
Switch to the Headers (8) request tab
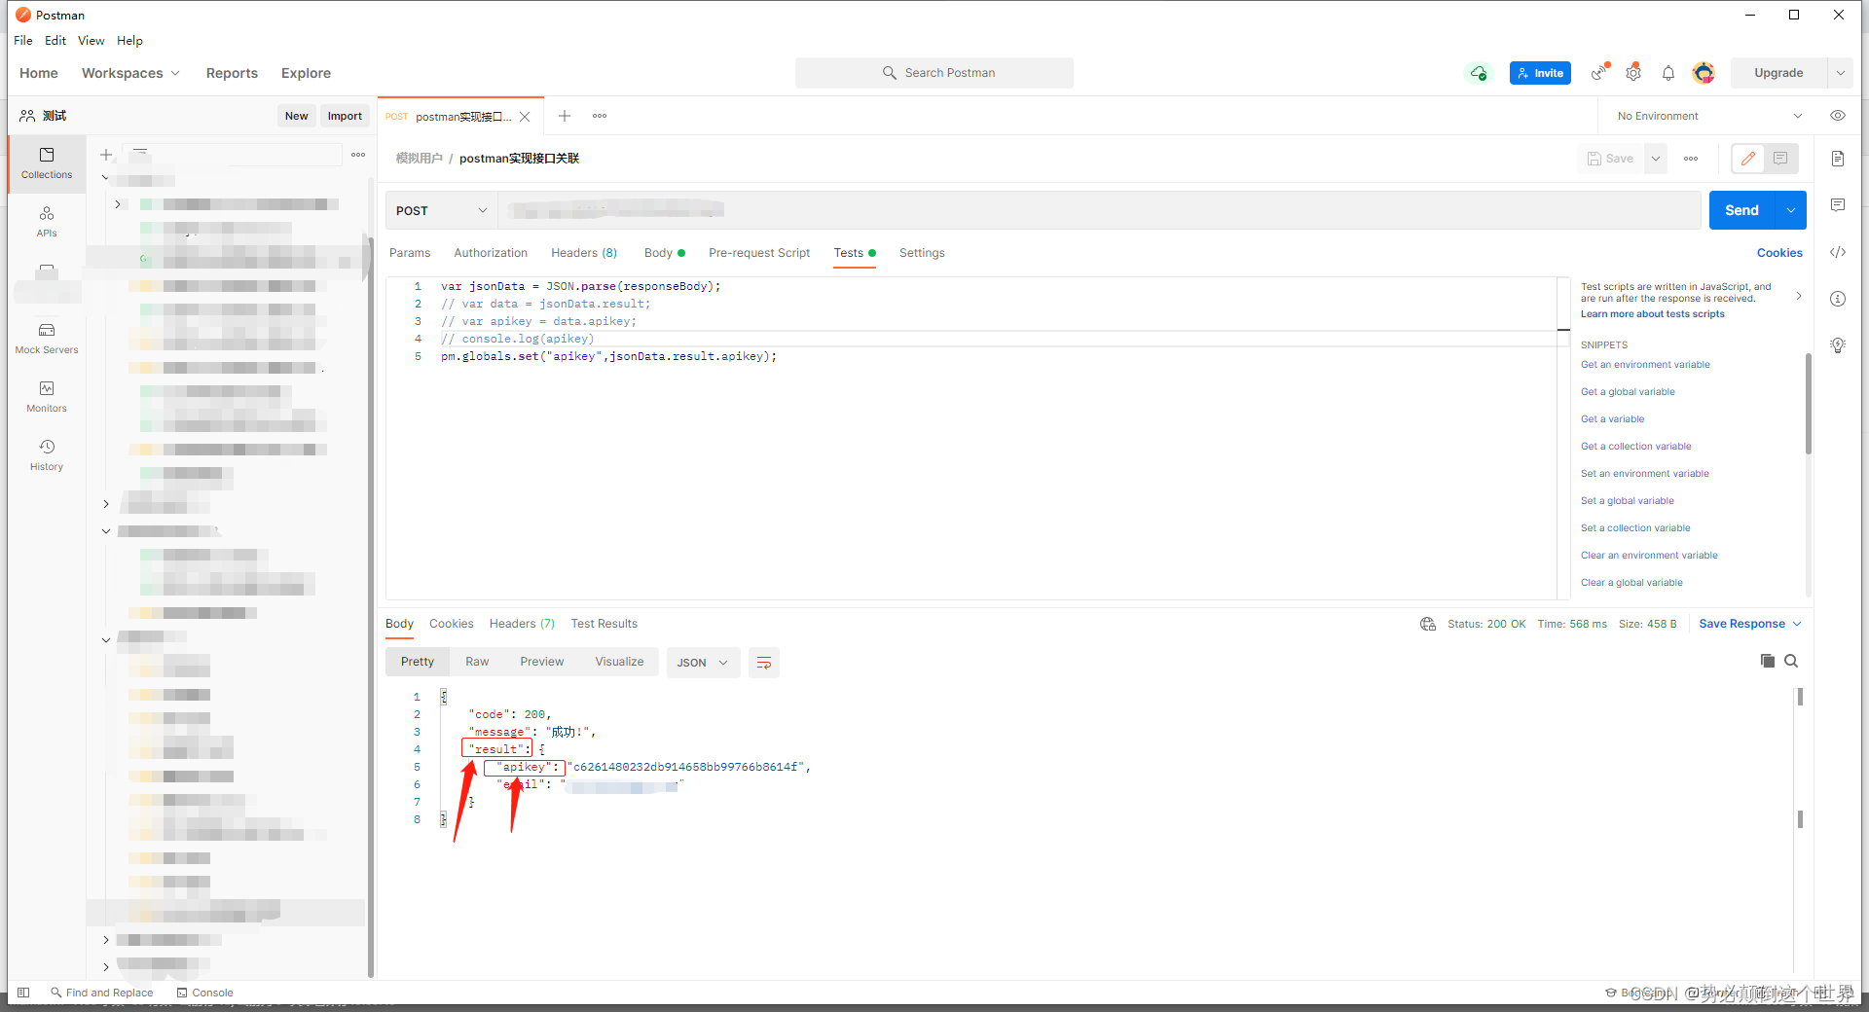pos(584,253)
